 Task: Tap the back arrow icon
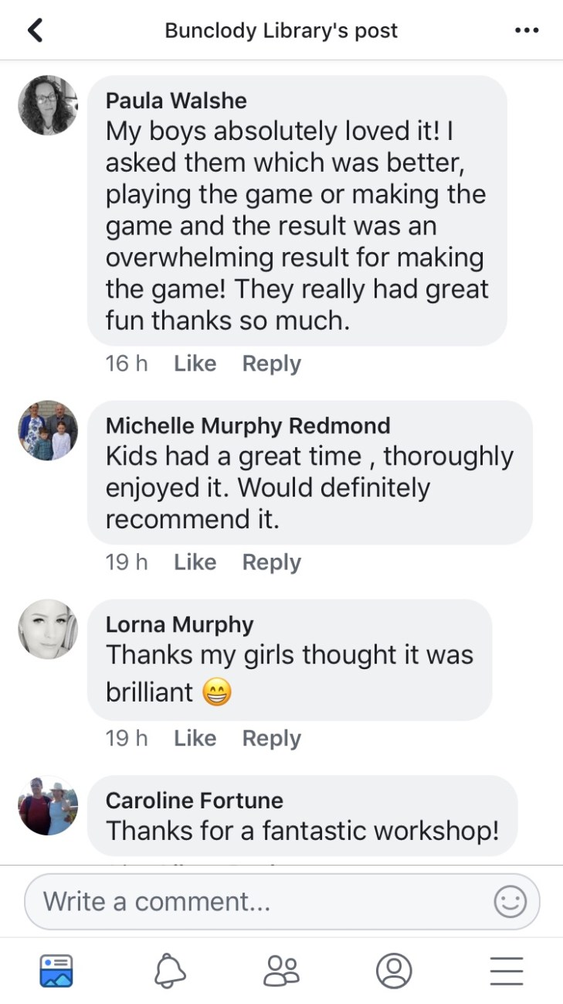[x=35, y=30]
